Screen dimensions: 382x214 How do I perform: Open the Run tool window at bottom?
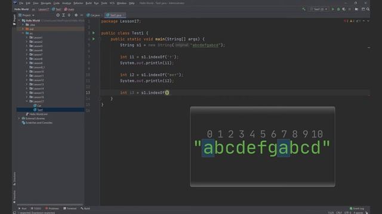point(23,209)
